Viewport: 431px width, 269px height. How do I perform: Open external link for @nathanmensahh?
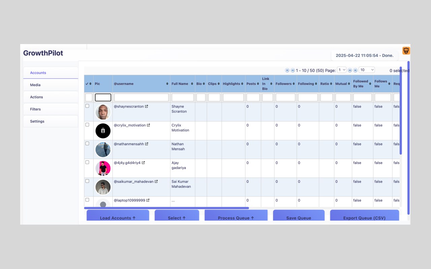coord(146,144)
